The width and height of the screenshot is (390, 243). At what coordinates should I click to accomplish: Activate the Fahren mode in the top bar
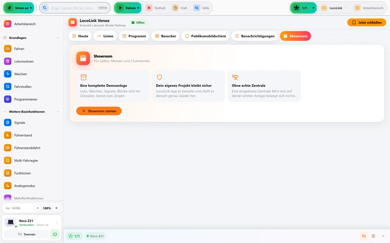pyautogui.click(x=128, y=8)
